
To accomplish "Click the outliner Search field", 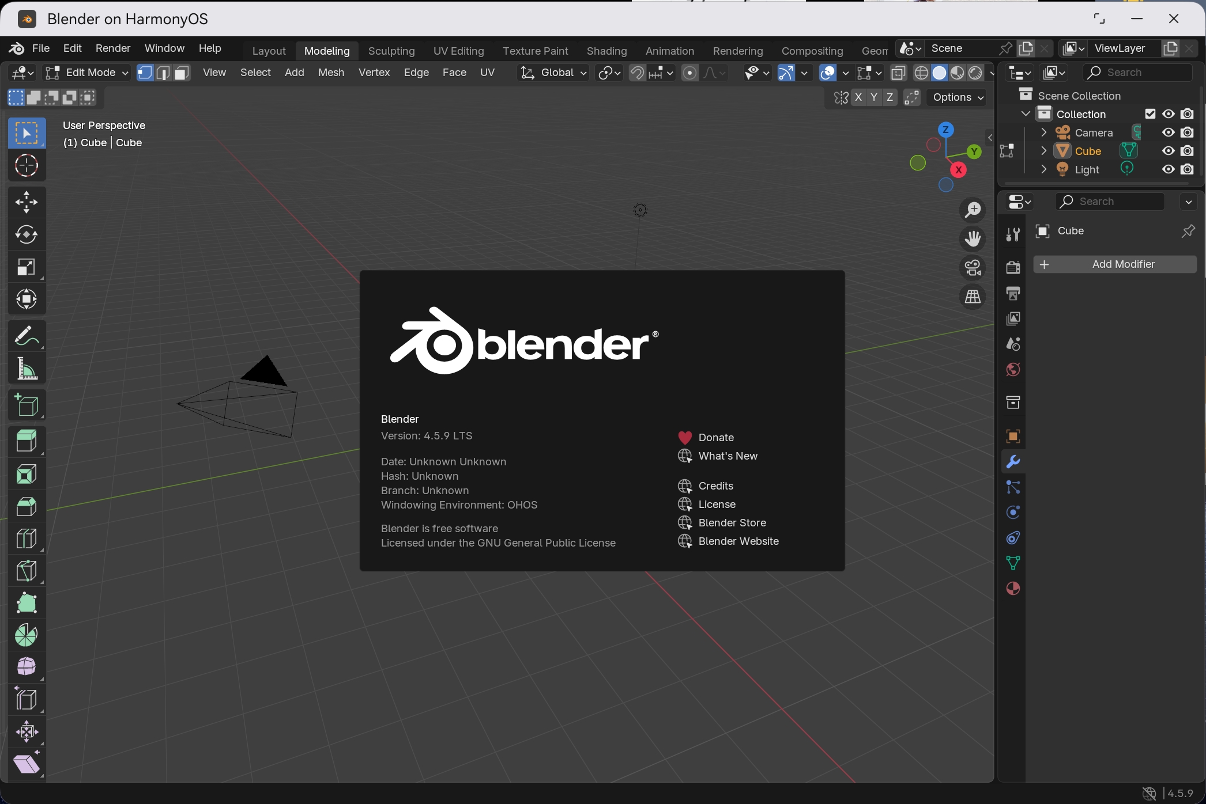I will [x=1137, y=73].
